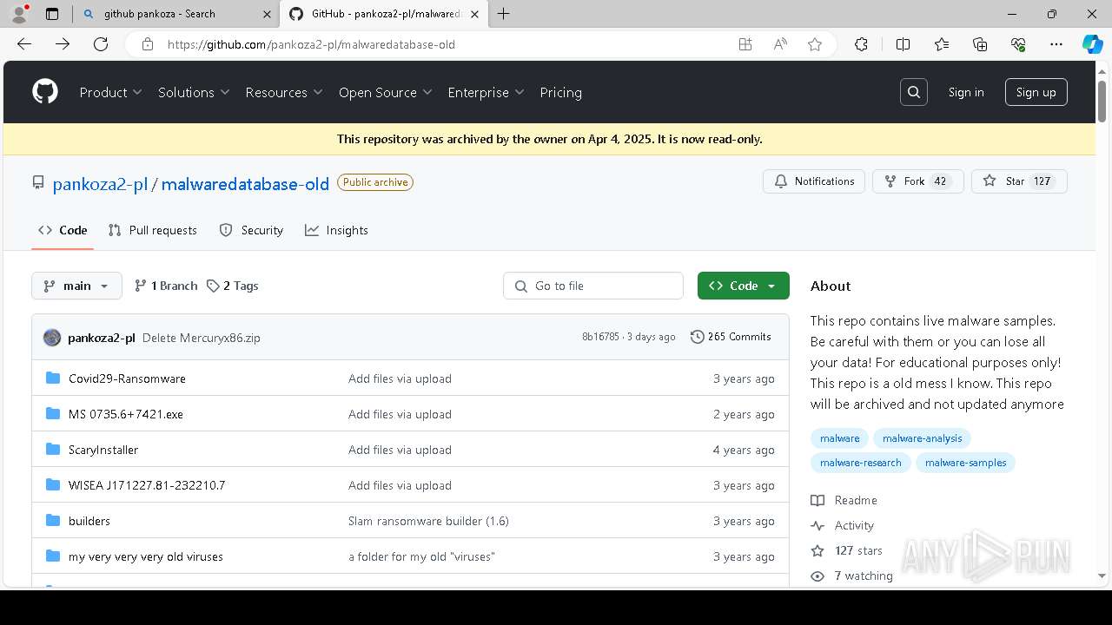Screen dimensions: 1112x625
Task: Launch the Copilot sidebar icon
Action: [x=1092, y=44]
